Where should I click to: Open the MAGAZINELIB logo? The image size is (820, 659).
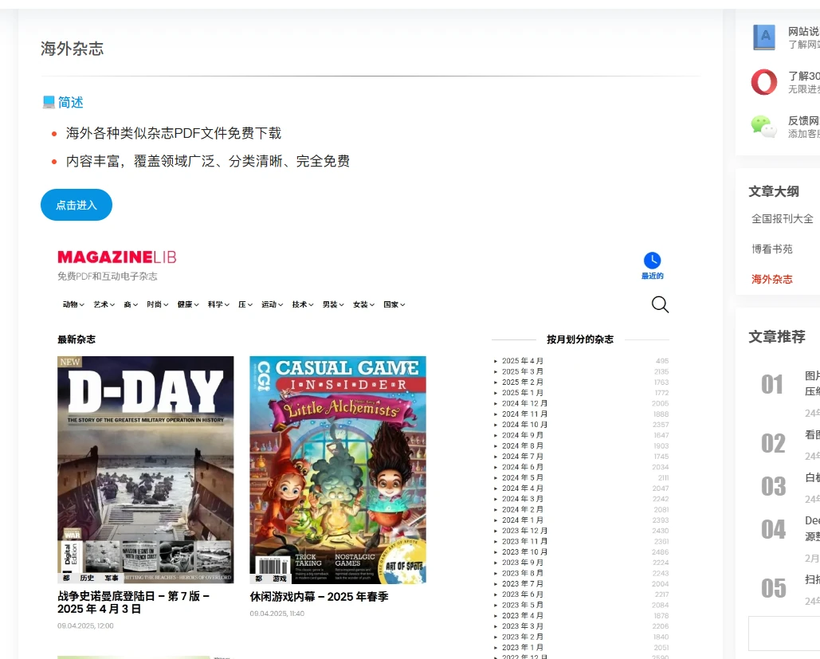tap(117, 257)
